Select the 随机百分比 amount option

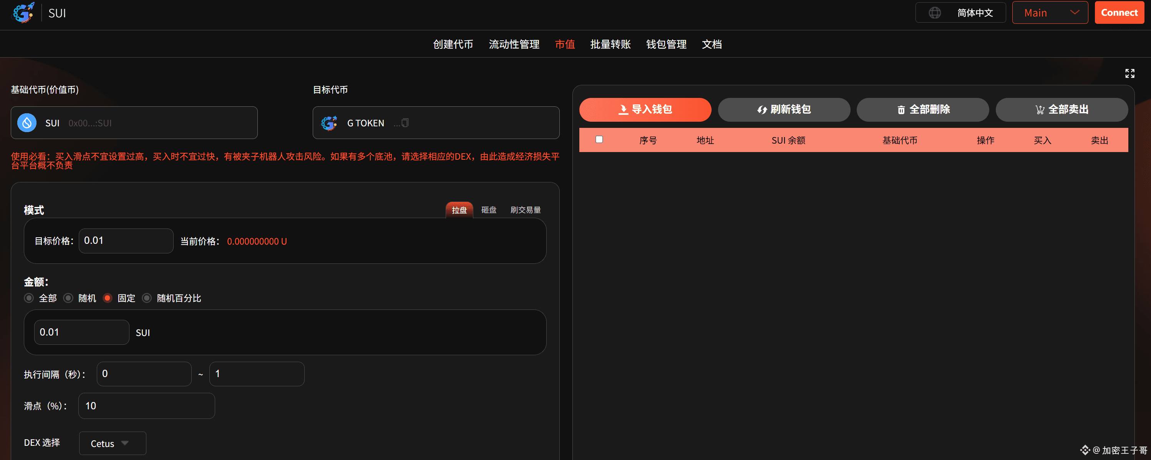pyautogui.click(x=146, y=298)
